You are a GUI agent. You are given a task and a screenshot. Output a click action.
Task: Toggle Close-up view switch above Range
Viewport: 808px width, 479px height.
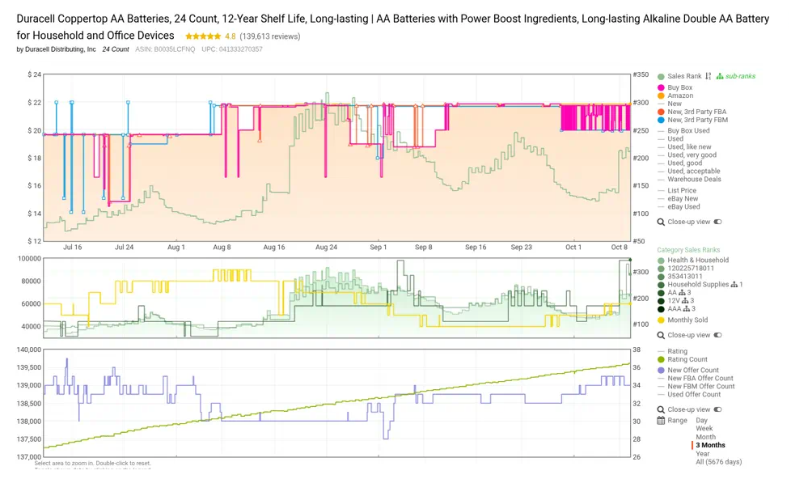click(718, 410)
